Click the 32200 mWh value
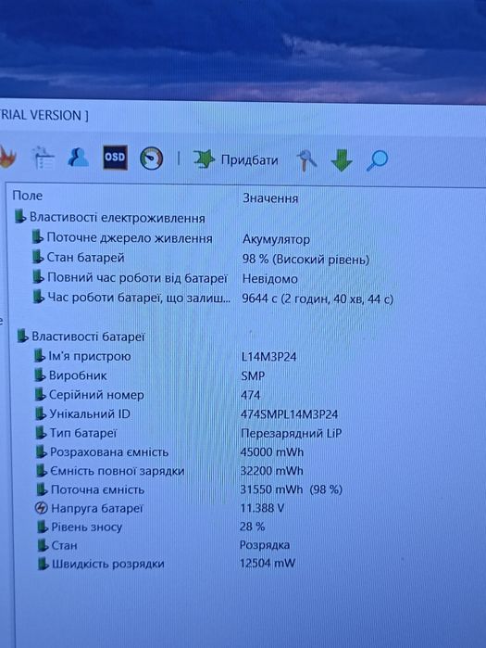This screenshot has width=486, height=648. [x=272, y=471]
